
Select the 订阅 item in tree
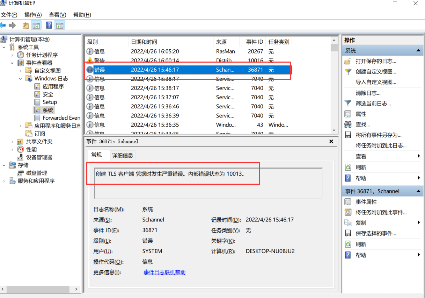[39, 134]
